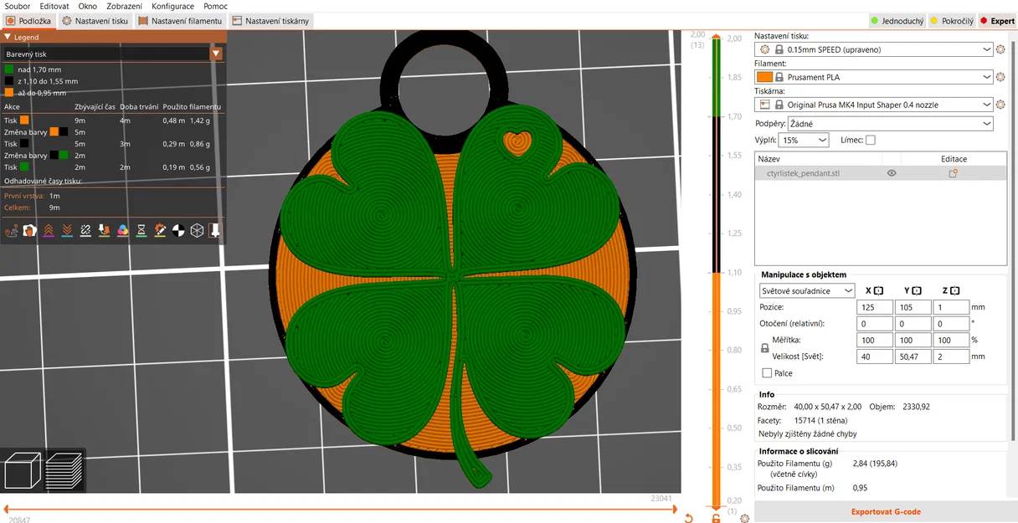The height and width of the screenshot is (523, 1018).
Task: Enable the Palce checkbox
Action: coord(767,373)
